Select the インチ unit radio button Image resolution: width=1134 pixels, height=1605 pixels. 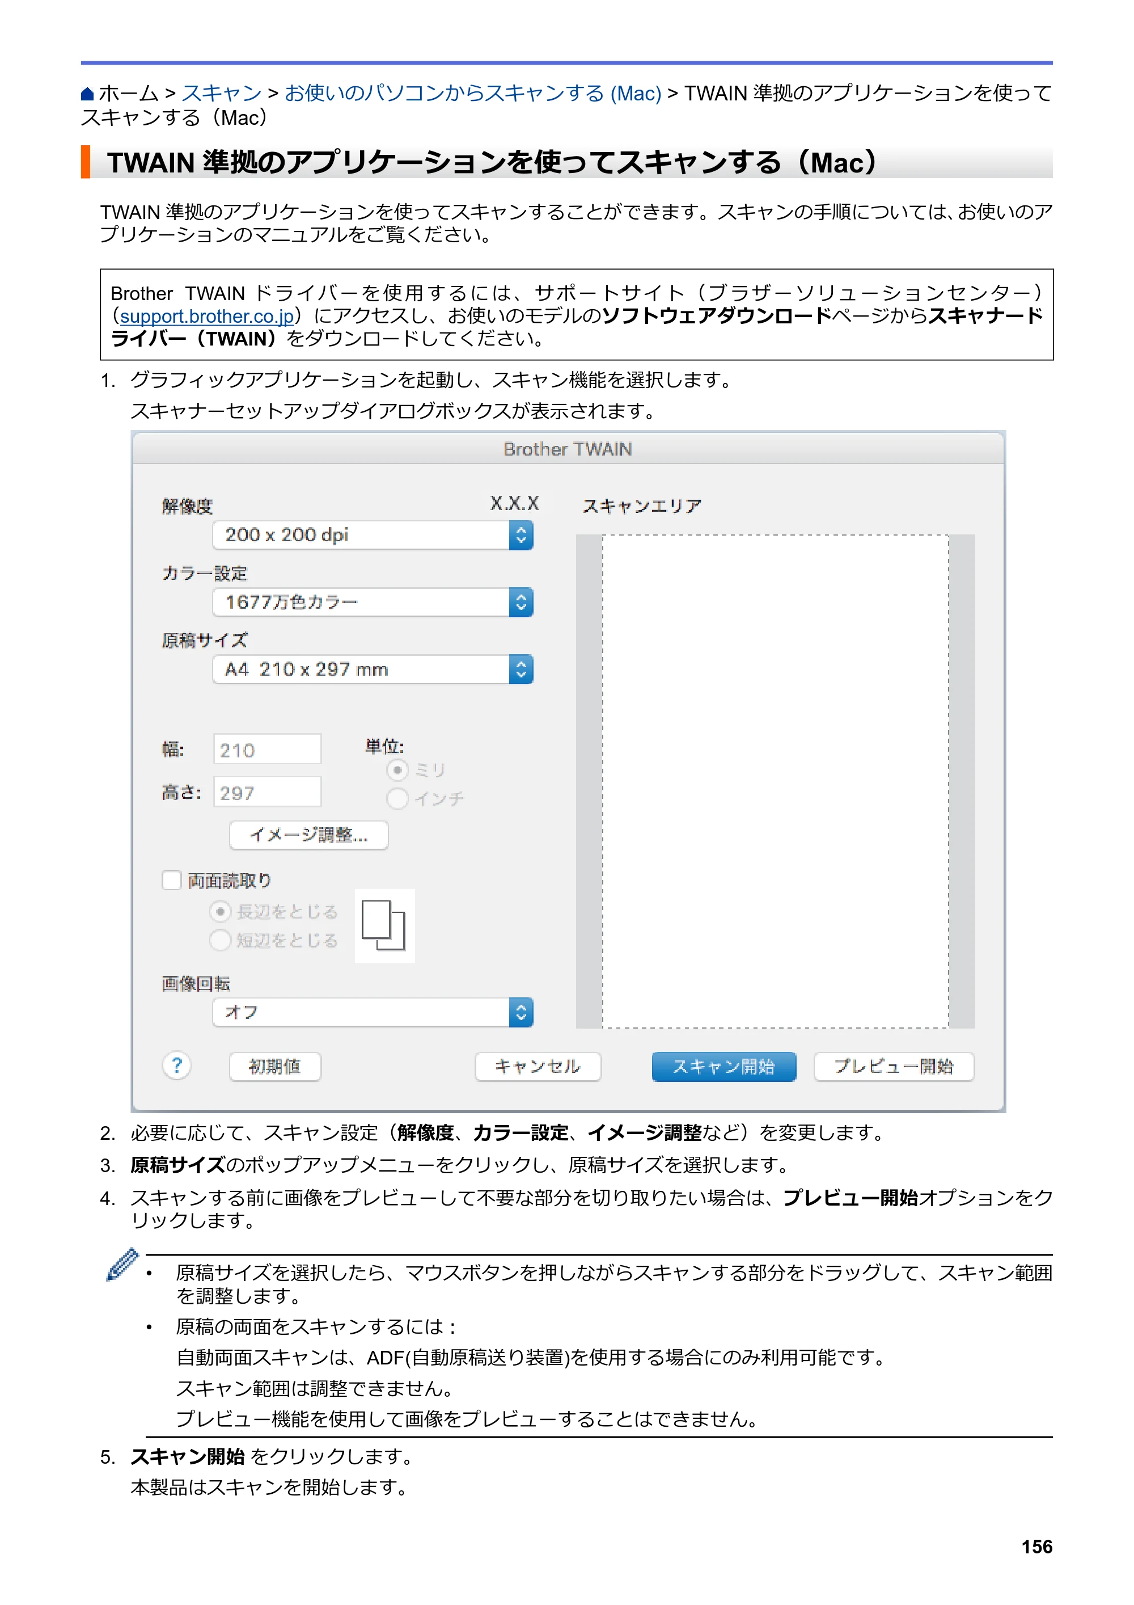[x=397, y=798]
